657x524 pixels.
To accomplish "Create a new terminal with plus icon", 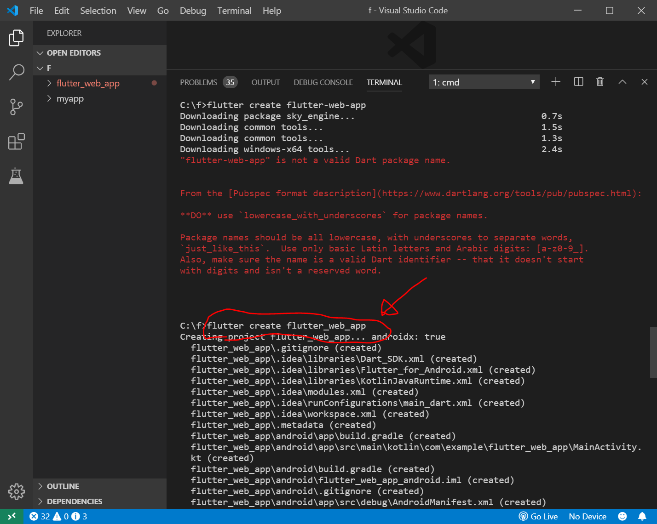I will (x=556, y=82).
